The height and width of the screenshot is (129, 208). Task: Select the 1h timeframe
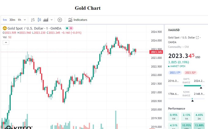point(19,20)
